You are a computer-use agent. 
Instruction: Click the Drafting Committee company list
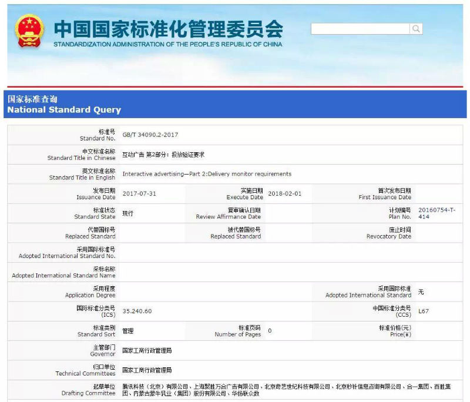(289, 390)
